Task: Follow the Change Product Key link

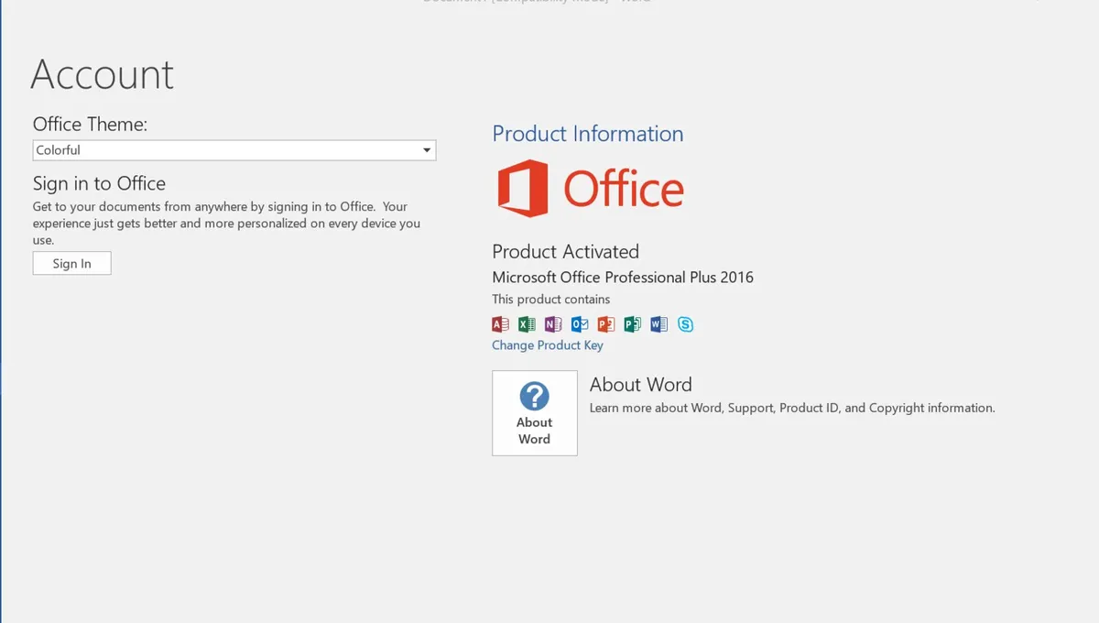Action: [548, 345]
